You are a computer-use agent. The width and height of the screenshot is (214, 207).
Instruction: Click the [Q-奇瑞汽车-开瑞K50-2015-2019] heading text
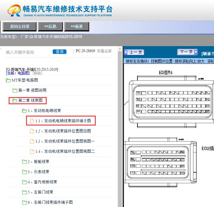pos(32,69)
